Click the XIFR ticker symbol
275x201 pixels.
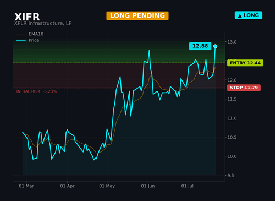coord(27,17)
